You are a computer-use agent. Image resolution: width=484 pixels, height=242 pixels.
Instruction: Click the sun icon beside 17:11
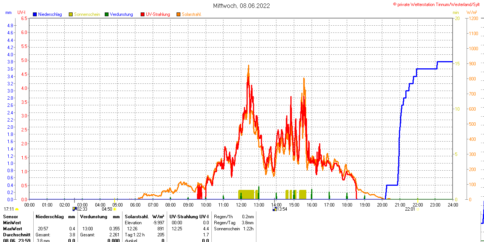click(17, 209)
